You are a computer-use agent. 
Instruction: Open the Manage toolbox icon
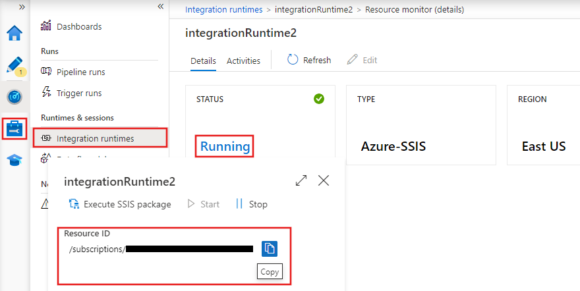point(14,128)
